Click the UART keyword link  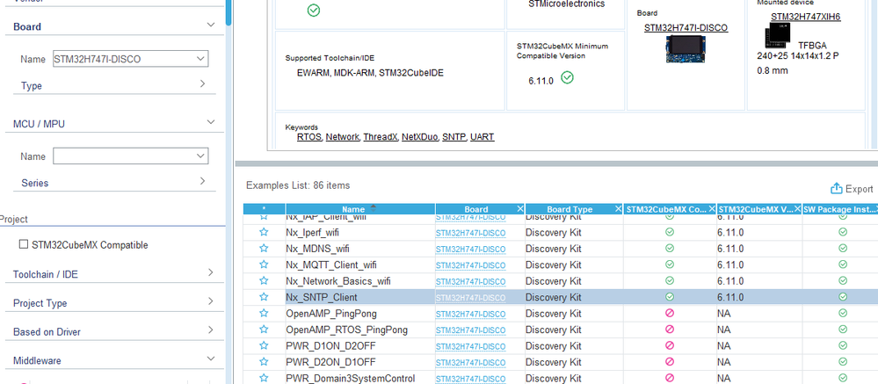click(x=483, y=136)
